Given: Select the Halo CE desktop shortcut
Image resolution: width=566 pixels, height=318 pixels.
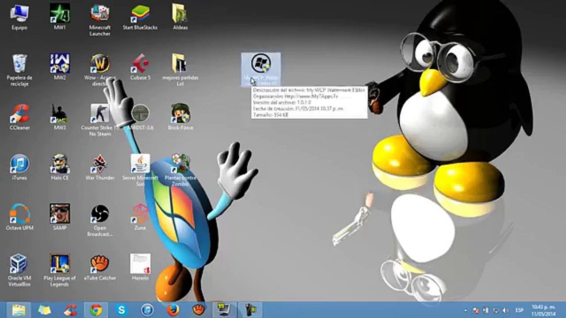Looking at the screenshot, I should click(x=60, y=167).
